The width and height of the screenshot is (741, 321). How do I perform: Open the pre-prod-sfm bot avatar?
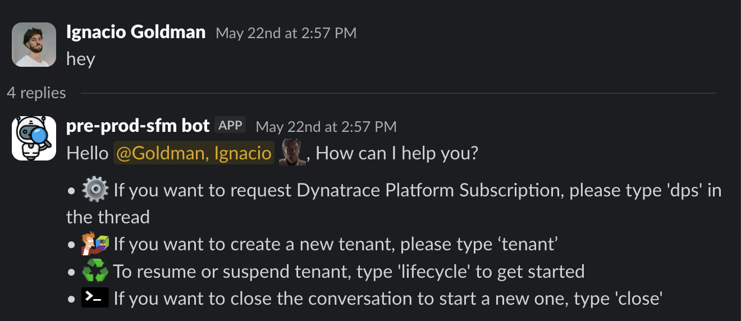(34, 138)
